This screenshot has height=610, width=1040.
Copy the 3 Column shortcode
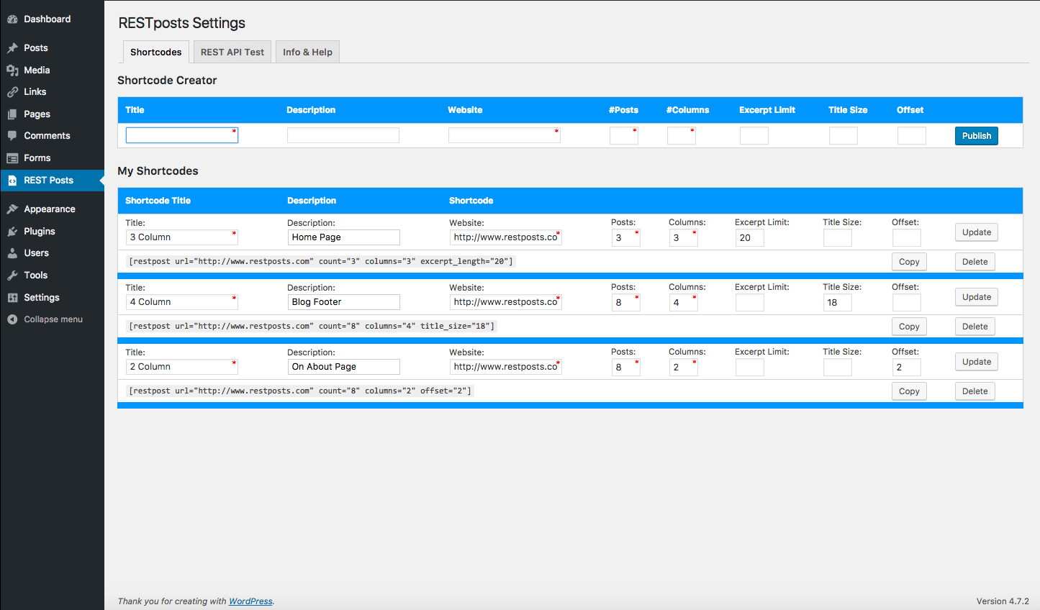tap(909, 262)
